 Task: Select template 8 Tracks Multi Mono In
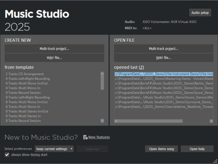click(x=23, y=106)
